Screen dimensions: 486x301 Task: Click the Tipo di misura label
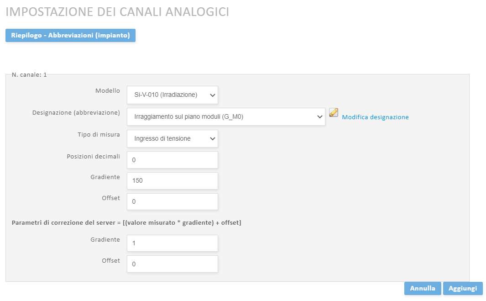pos(99,134)
